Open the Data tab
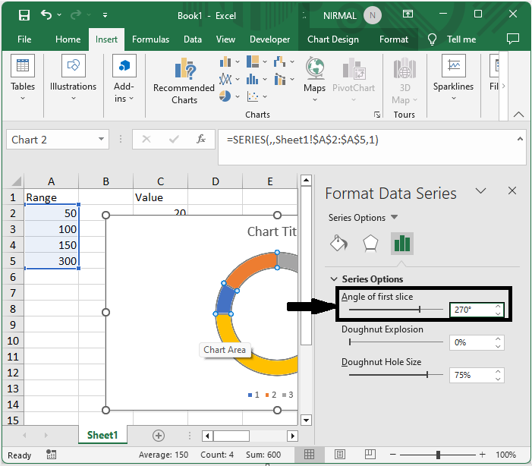532x466 pixels. click(193, 39)
